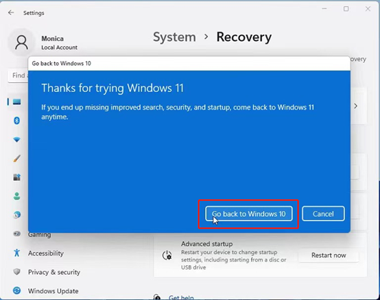The height and width of the screenshot is (300, 380).
Task: Open Bluetooth & devices sidebar icon
Action: click(16, 121)
